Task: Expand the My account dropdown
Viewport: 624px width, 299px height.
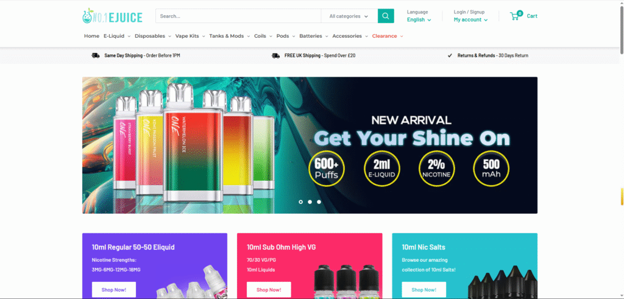Action: (x=470, y=20)
